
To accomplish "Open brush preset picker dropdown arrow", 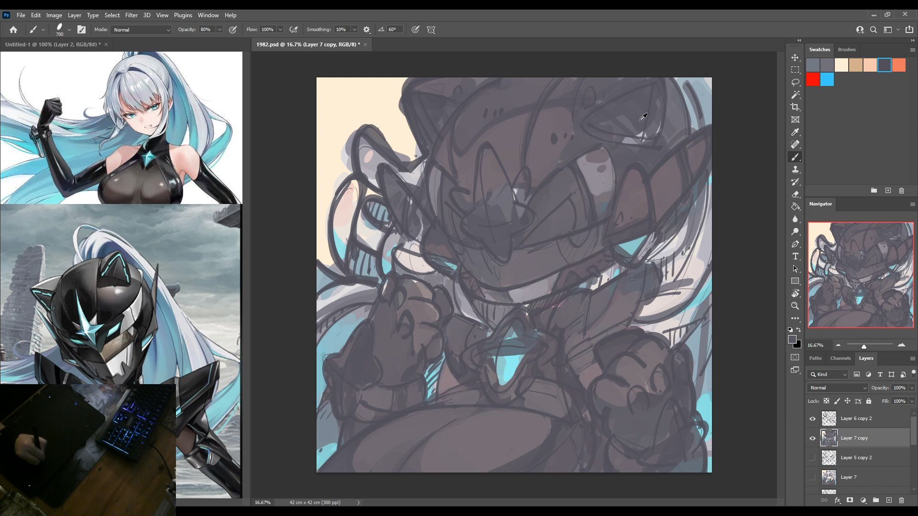I will (x=69, y=30).
